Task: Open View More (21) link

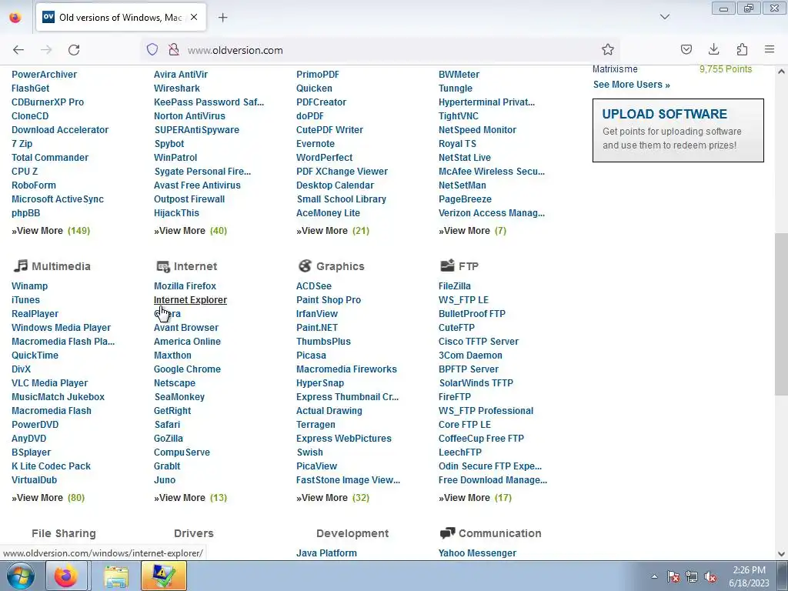Action: point(332,231)
